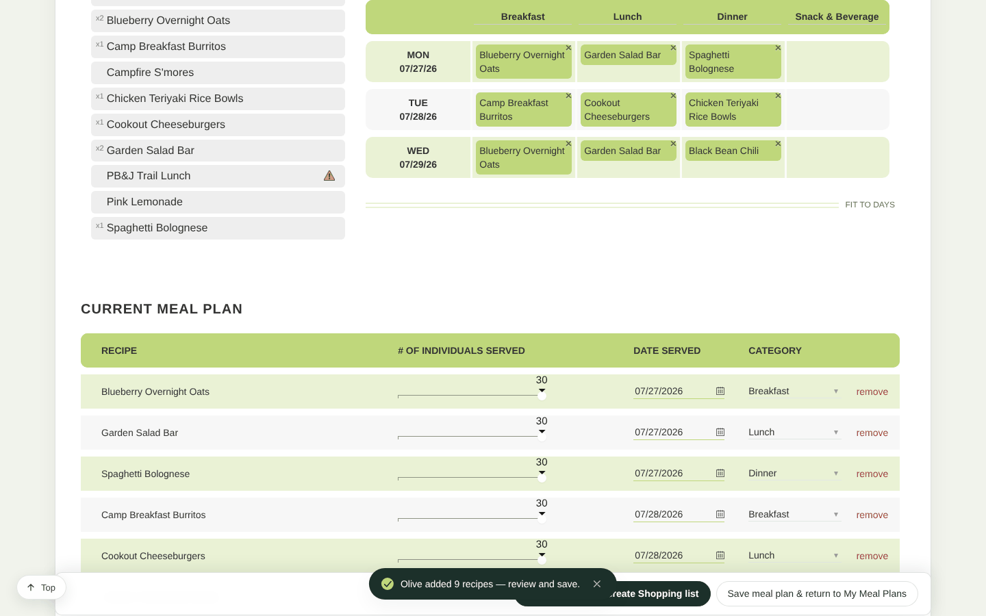Jump back to Top of page
The image size is (986, 616).
[41, 587]
